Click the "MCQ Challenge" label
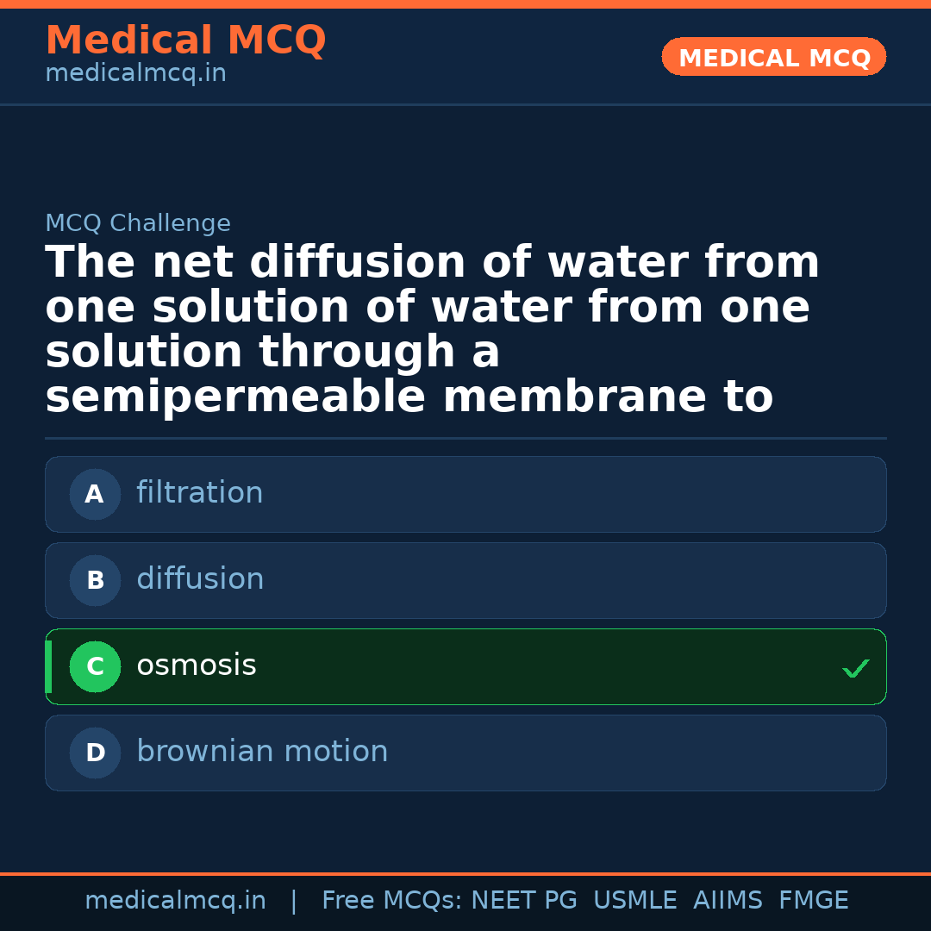The image size is (931, 931). click(x=138, y=224)
